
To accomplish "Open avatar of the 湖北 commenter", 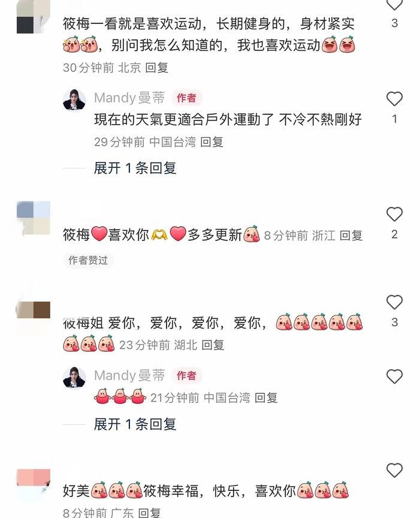I will coord(34,310).
